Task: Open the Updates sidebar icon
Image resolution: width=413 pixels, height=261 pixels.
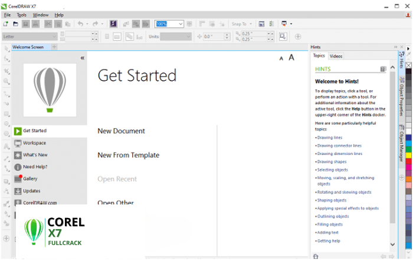Action: (x=18, y=191)
